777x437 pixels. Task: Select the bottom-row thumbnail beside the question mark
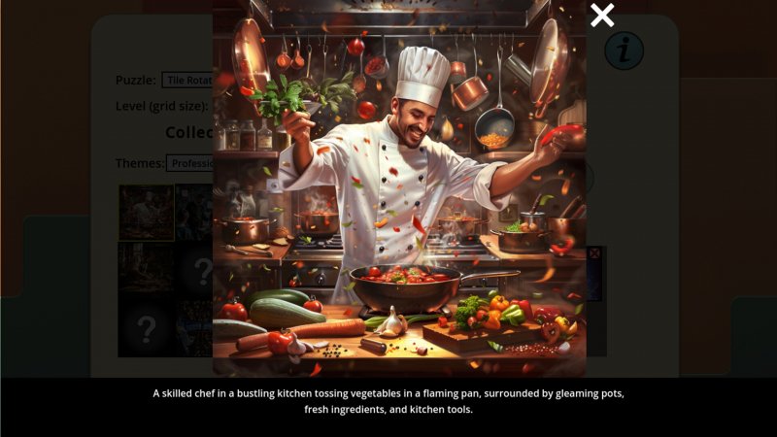click(x=194, y=328)
